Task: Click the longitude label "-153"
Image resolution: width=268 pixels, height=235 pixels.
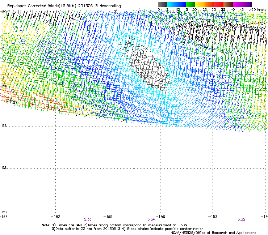Action: 213,217
